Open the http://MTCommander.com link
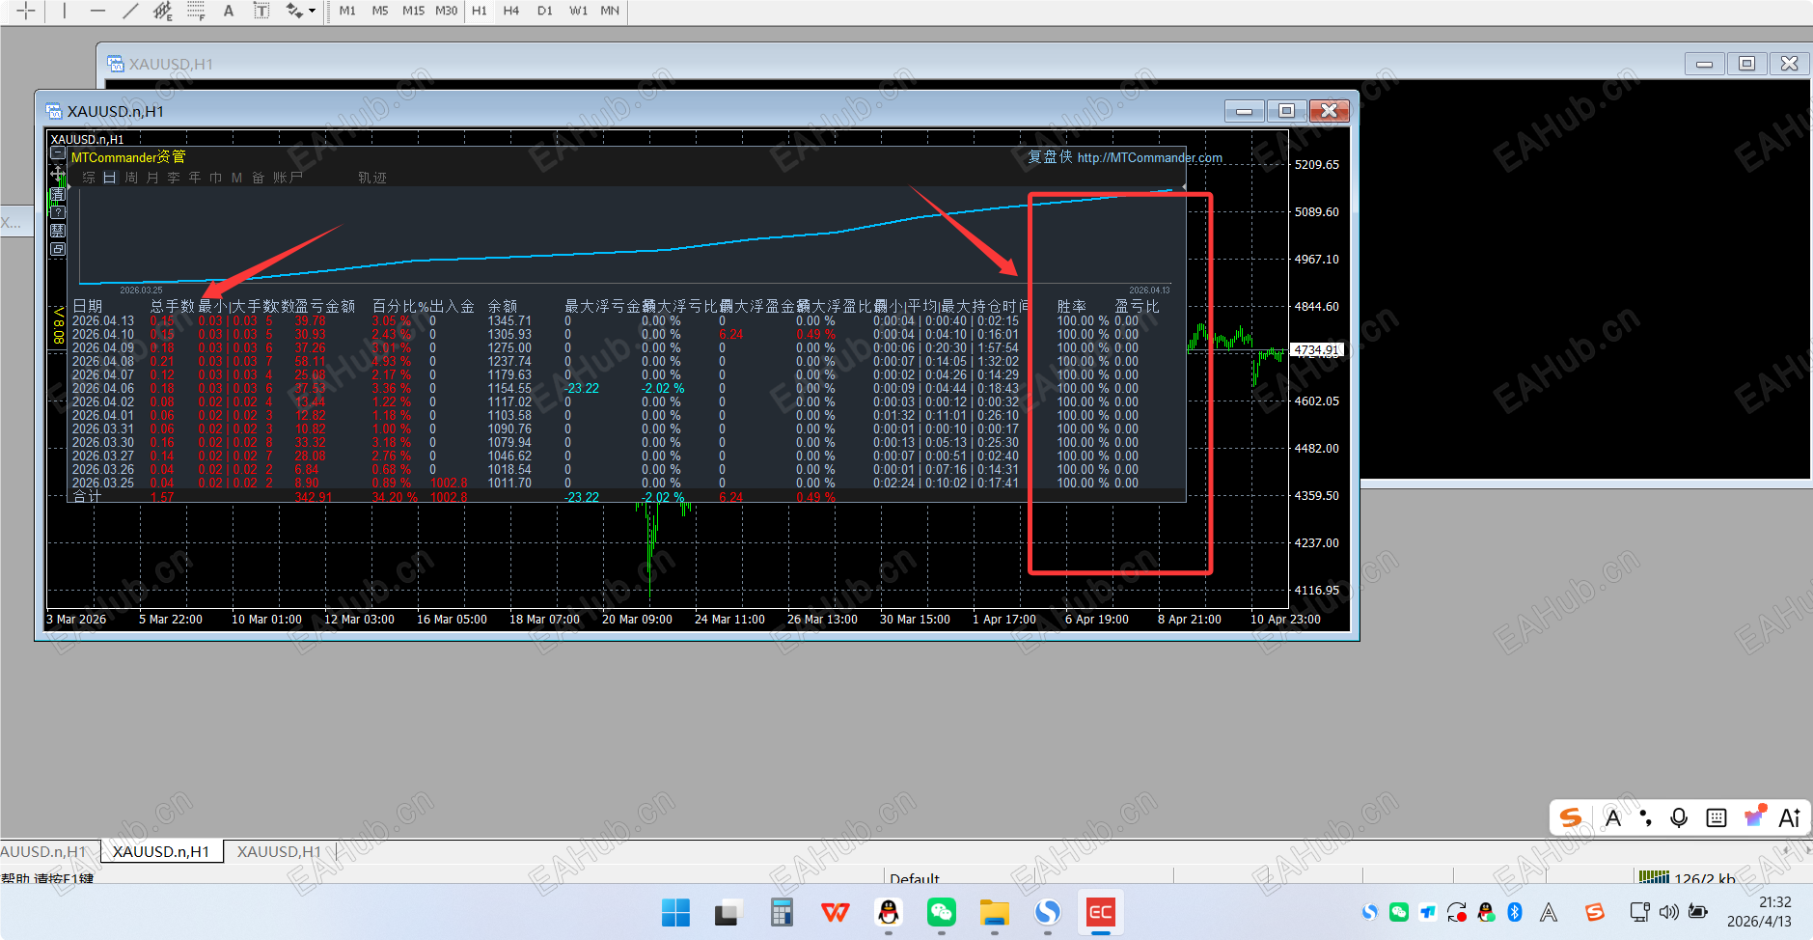Screen dimensions: 1813x940 pyautogui.click(x=1149, y=157)
